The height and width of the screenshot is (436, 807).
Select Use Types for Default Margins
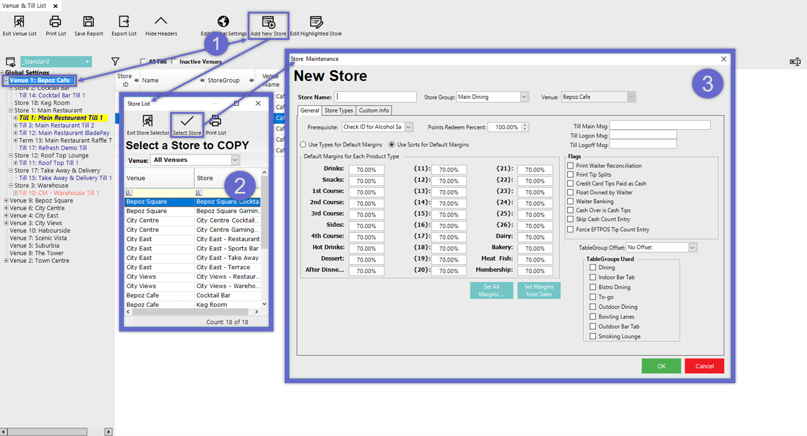303,145
